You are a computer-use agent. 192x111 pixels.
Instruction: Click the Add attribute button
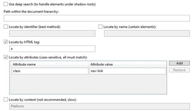click(x=179, y=63)
